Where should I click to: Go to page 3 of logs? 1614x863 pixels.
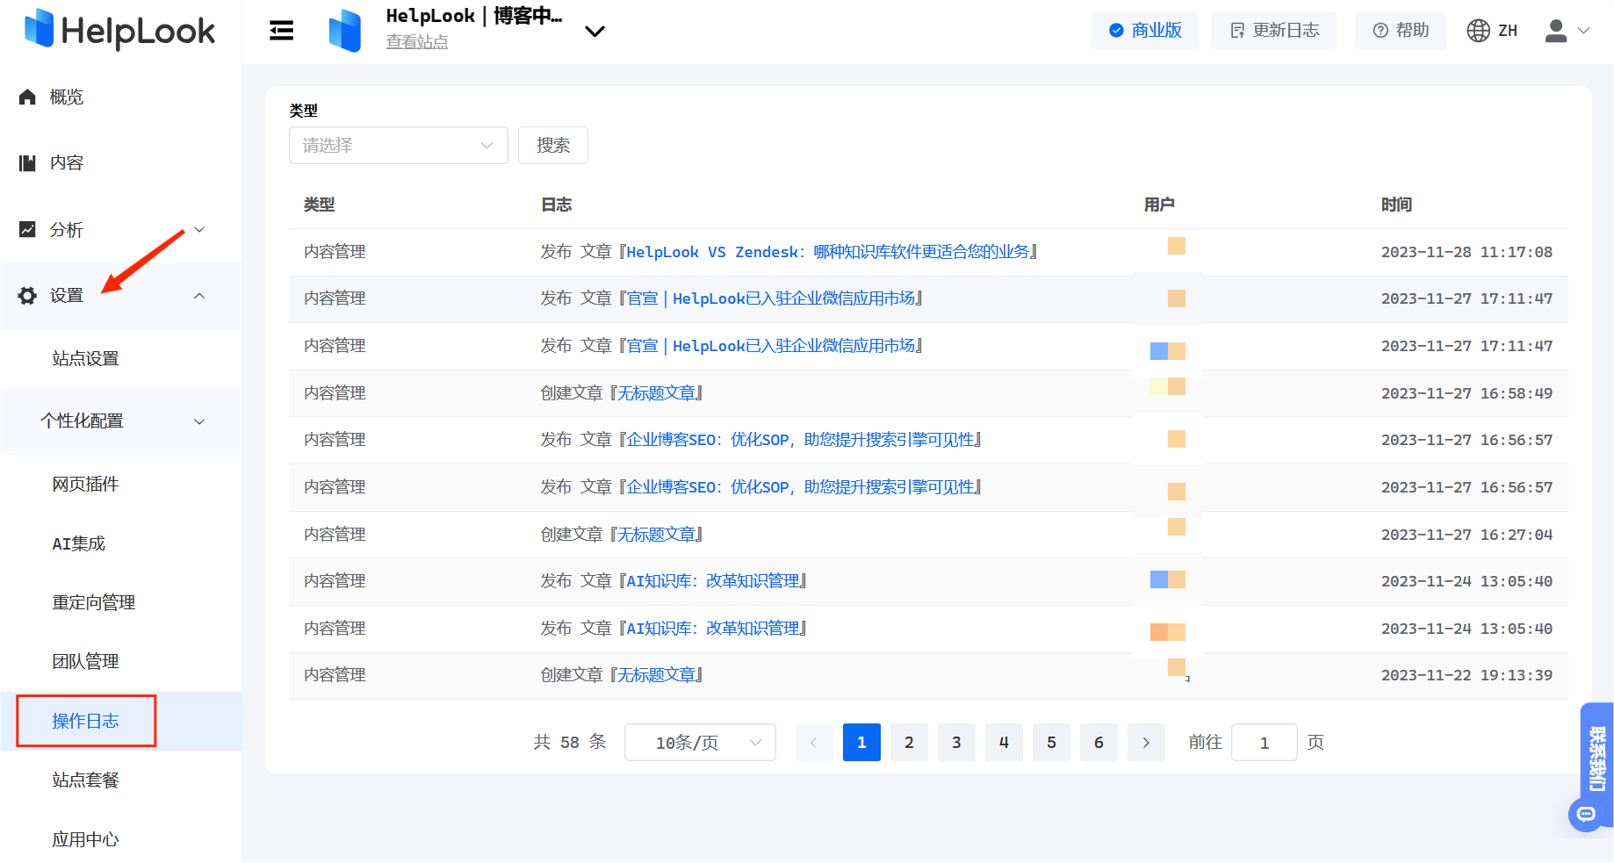[x=956, y=743]
